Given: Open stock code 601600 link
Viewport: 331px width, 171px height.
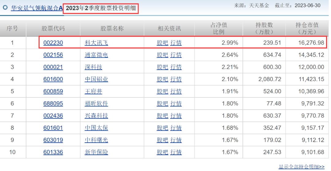Looking at the screenshot, I should [x=53, y=79].
